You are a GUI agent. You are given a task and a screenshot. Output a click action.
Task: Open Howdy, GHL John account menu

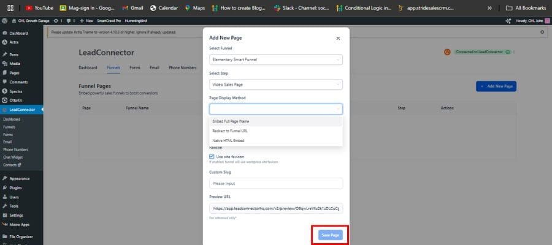point(532,21)
